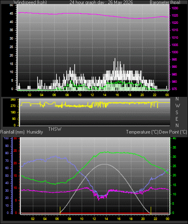Click the Windspeed (kph) axis title
188x224 pixels.
coord(30,2)
